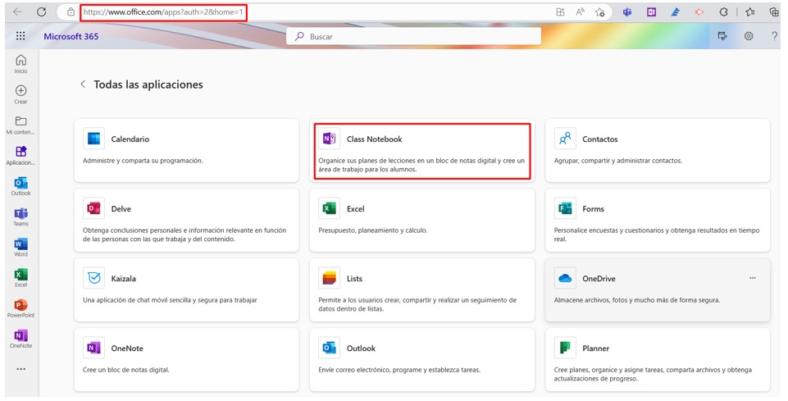Click 'Presupuesto, planeamiento y cálculo.' text

[373, 230]
